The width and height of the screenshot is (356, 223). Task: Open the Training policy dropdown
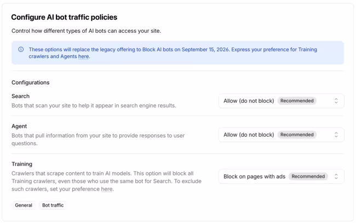click(x=282, y=177)
